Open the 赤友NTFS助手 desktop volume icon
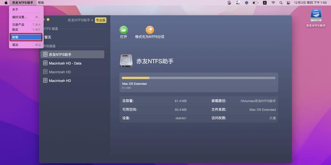This screenshot has height=165, width=331. [x=316, y=15]
